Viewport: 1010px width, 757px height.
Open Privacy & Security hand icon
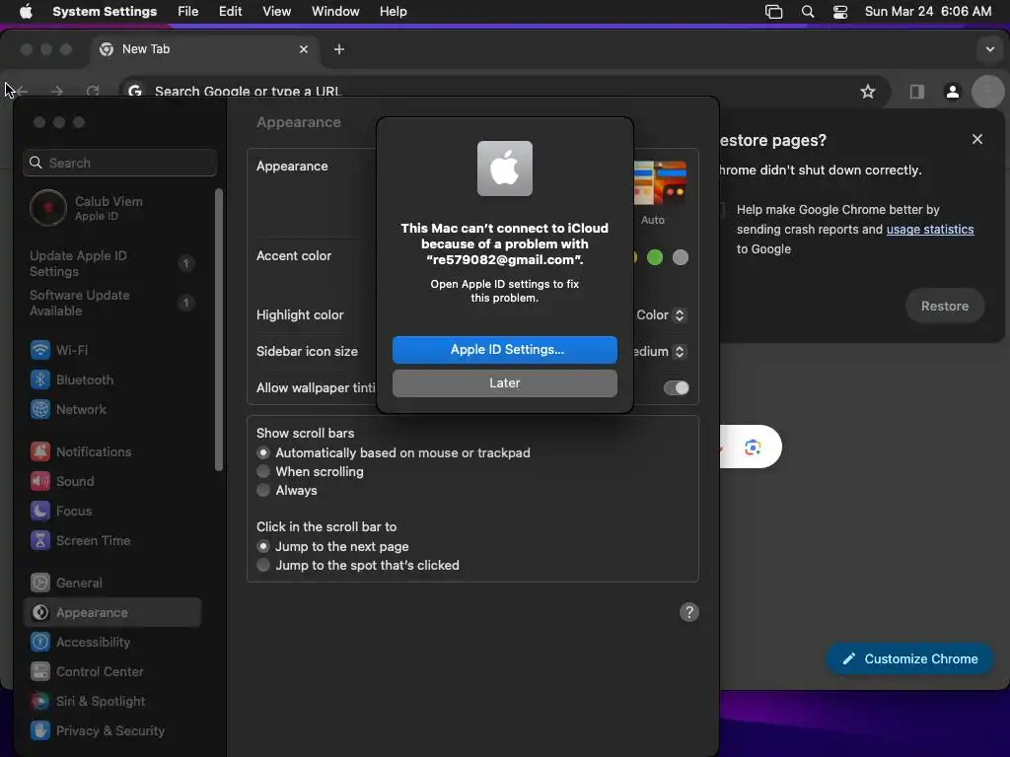tap(39, 731)
